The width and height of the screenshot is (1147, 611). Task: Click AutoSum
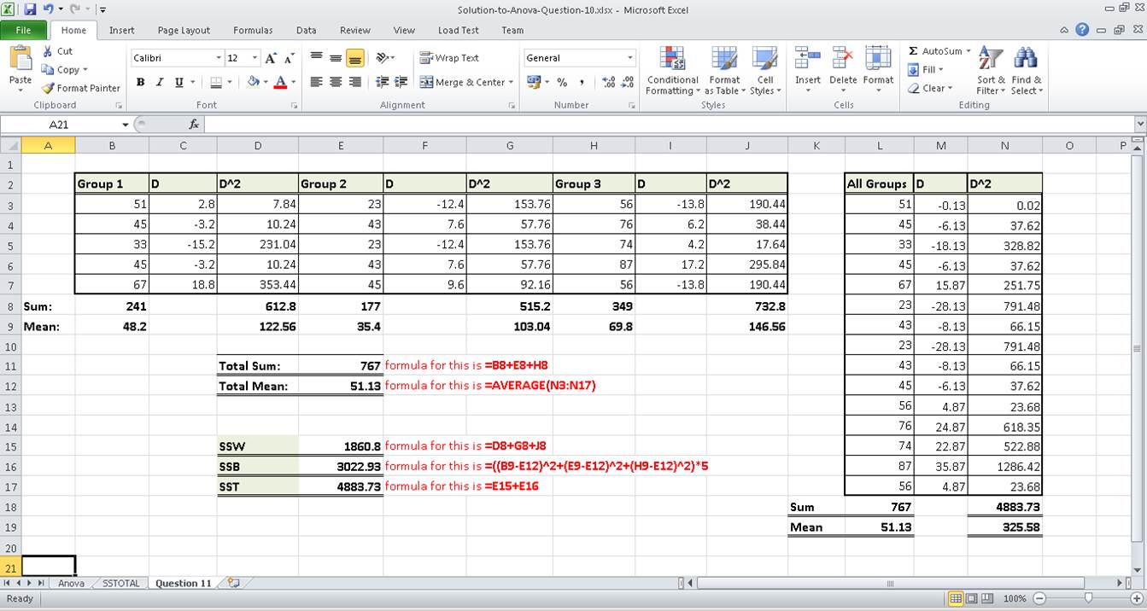(935, 51)
